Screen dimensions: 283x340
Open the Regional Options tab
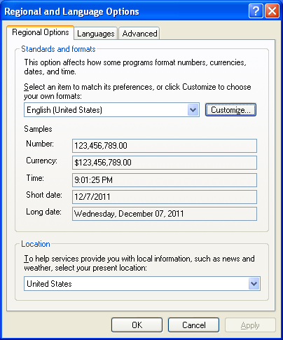click(41, 32)
